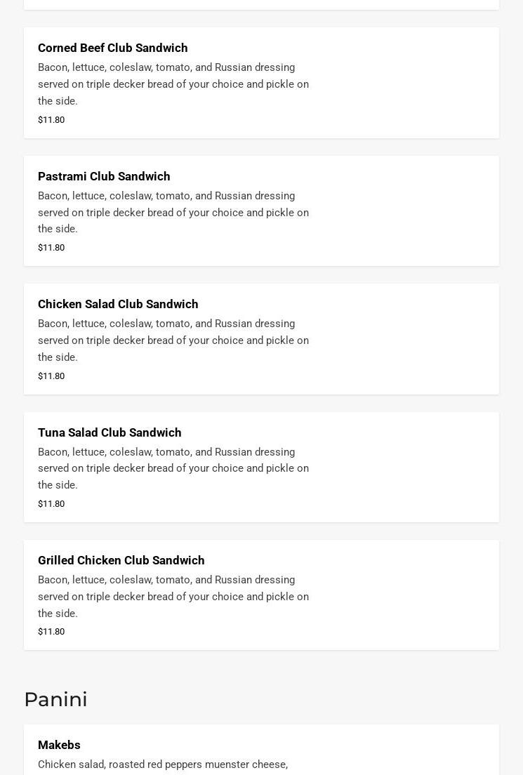Click the Chicken Salad Club description text
This screenshot has height=775, width=523.
coord(173,340)
